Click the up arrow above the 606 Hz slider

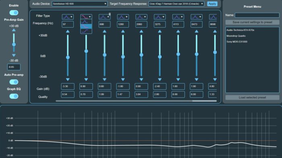(x=104, y=31)
